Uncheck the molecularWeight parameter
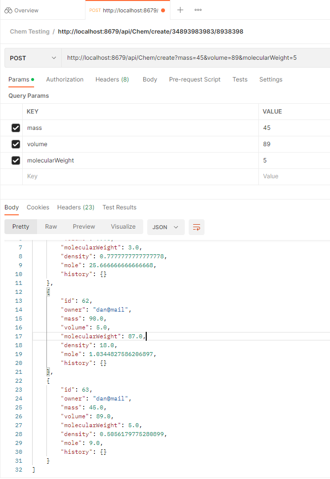The width and height of the screenshot is (330, 479). coord(15,160)
